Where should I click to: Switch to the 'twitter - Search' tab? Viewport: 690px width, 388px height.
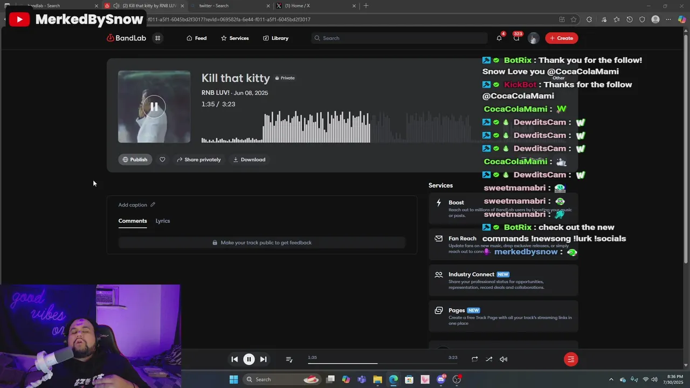tap(231, 6)
